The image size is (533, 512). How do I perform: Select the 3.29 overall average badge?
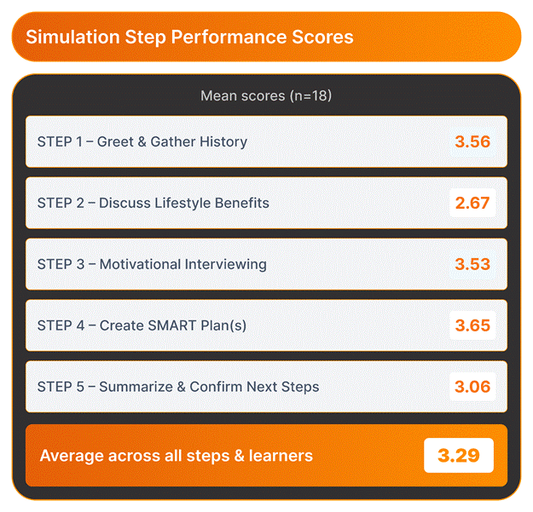tap(458, 456)
